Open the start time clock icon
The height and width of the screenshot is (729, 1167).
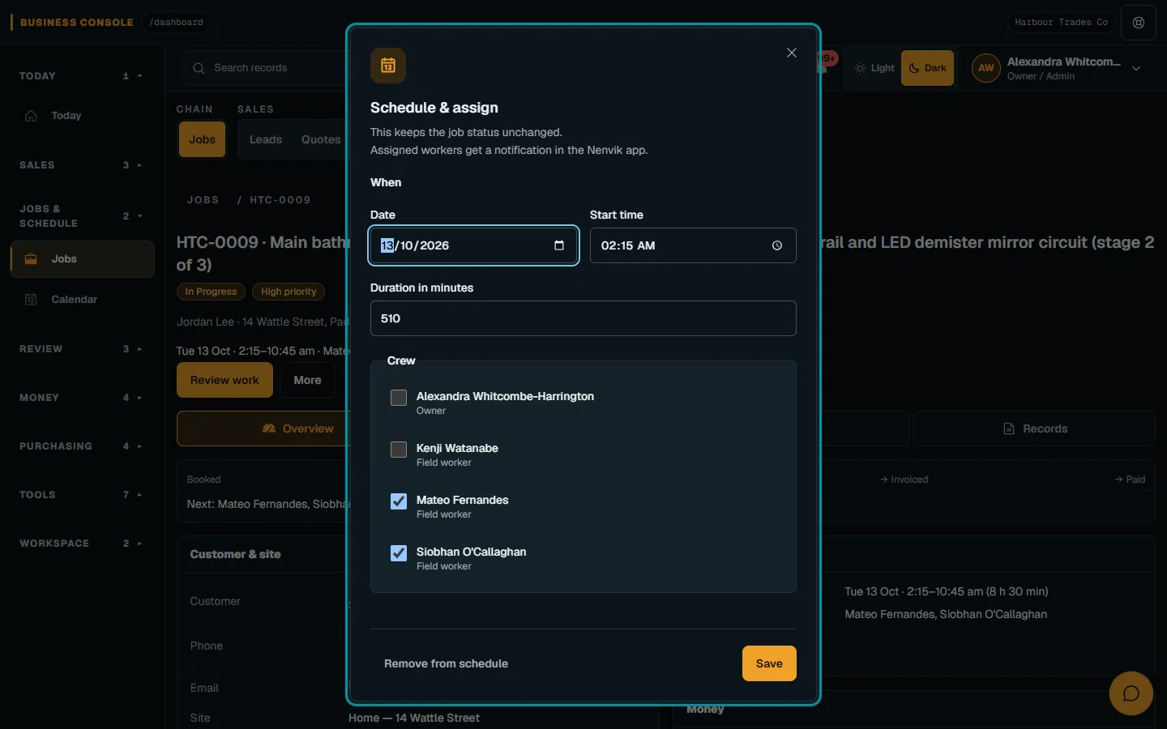[x=777, y=245]
